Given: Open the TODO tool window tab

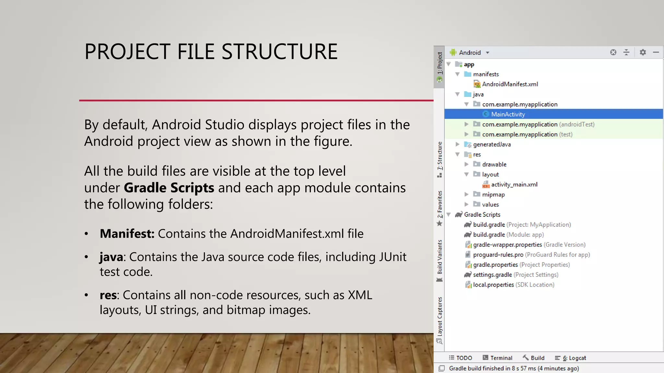Looking at the screenshot, I should pyautogui.click(x=460, y=358).
